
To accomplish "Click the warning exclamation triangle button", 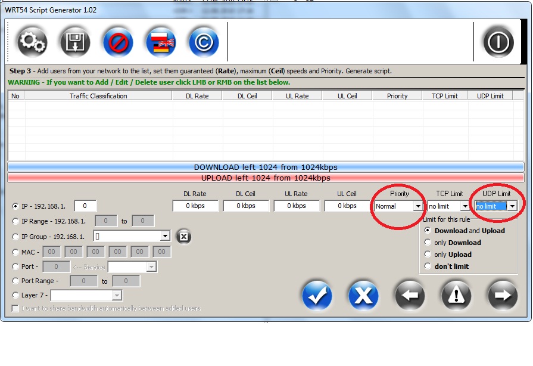I will (456, 295).
